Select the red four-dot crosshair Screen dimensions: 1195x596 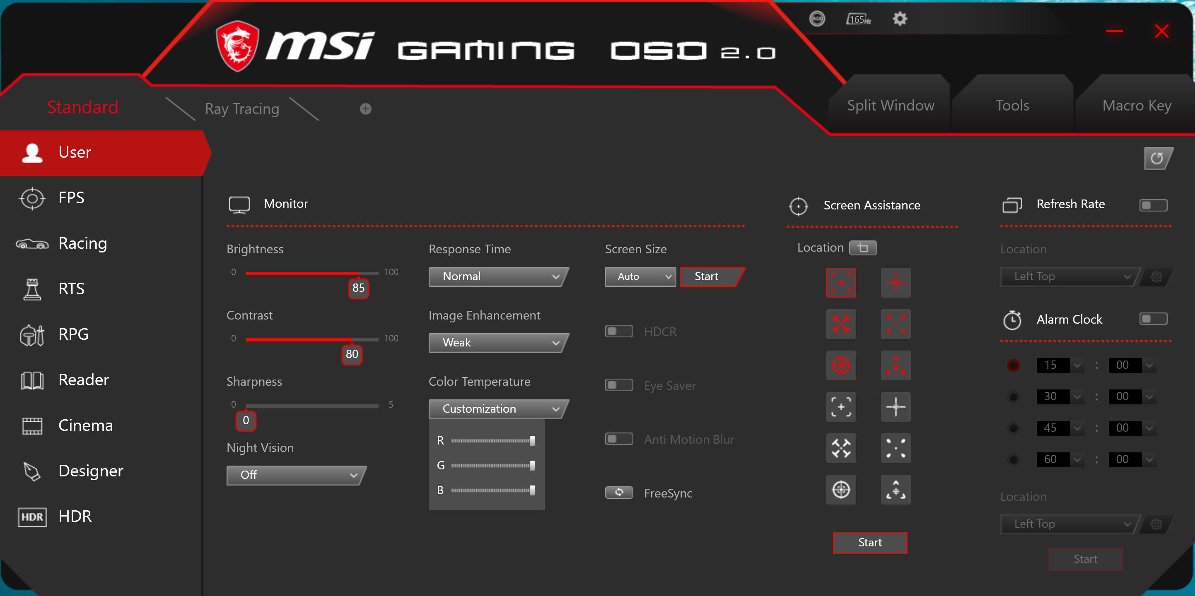(896, 324)
